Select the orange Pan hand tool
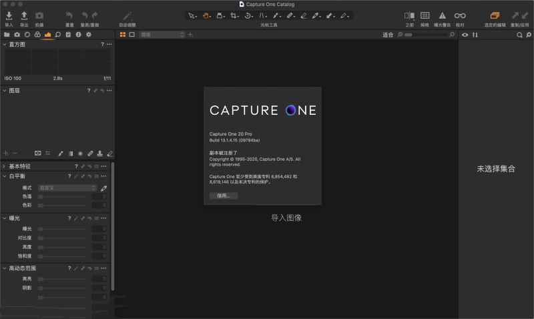The height and width of the screenshot is (319, 534). [206, 15]
